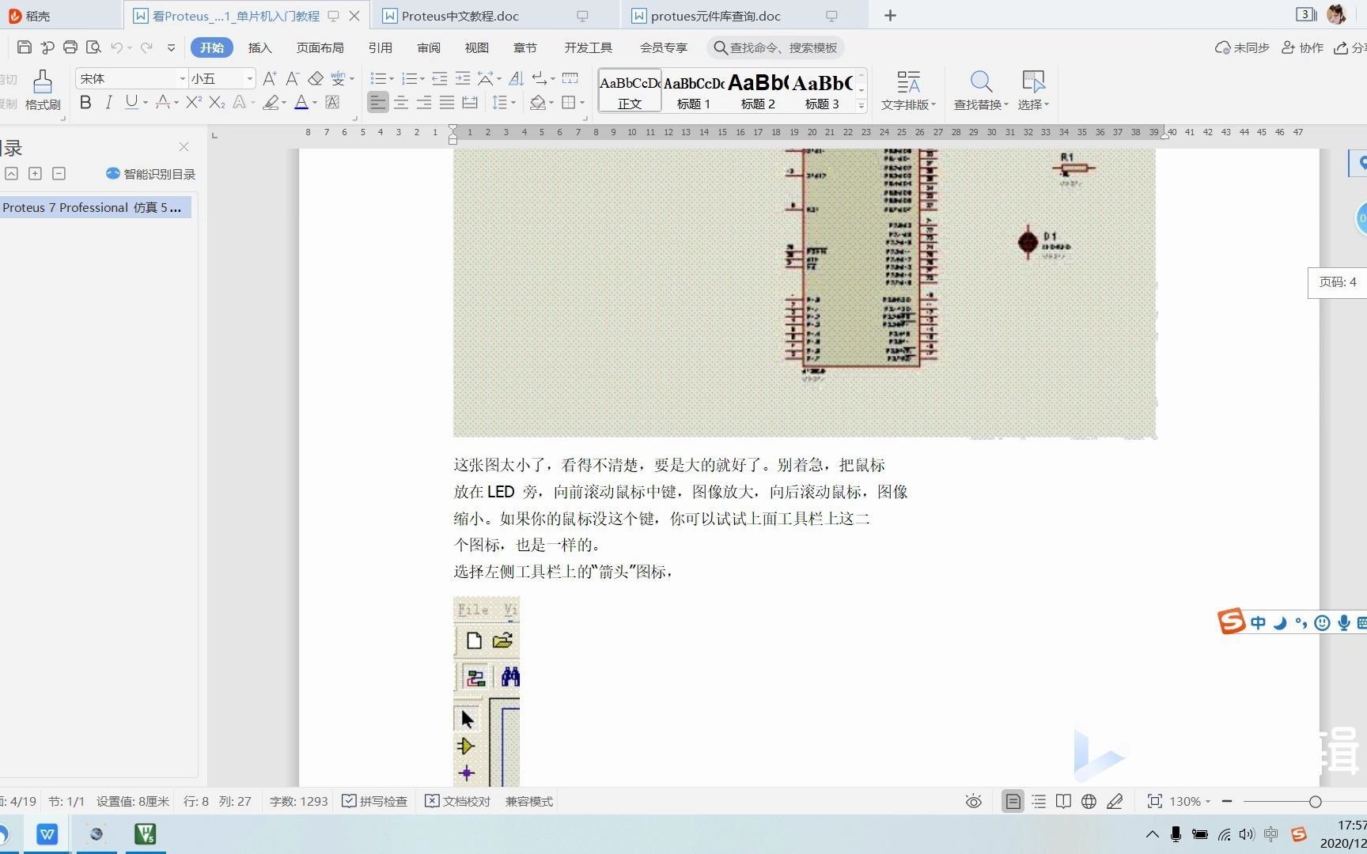Open the font name dropdown (宋体)
The image size is (1367, 854).
click(182, 78)
